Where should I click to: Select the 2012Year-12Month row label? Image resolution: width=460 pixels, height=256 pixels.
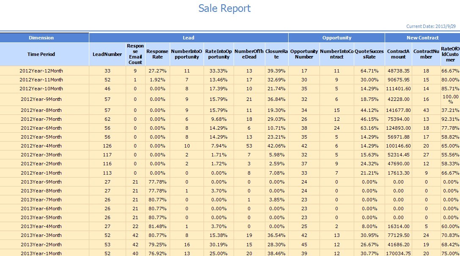point(41,71)
